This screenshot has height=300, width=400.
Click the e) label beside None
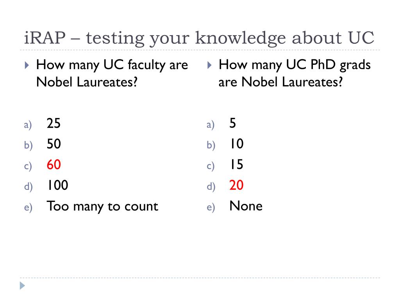click(211, 207)
